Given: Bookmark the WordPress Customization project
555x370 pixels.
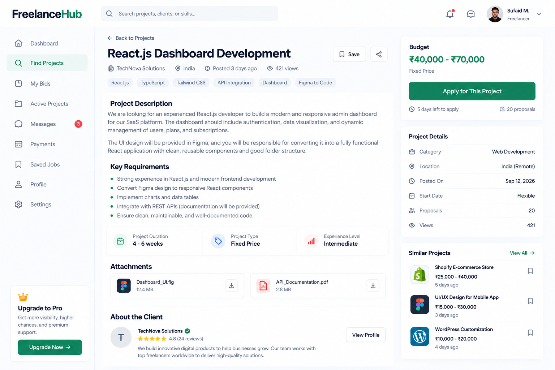Looking at the screenshot, I should coord(530,333).
